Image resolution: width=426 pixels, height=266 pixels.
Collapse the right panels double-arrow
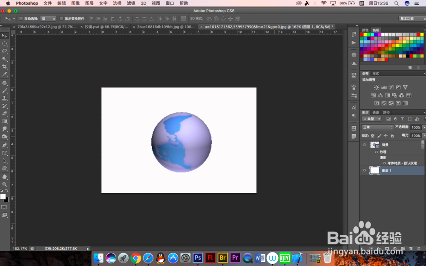click(357, 26)
